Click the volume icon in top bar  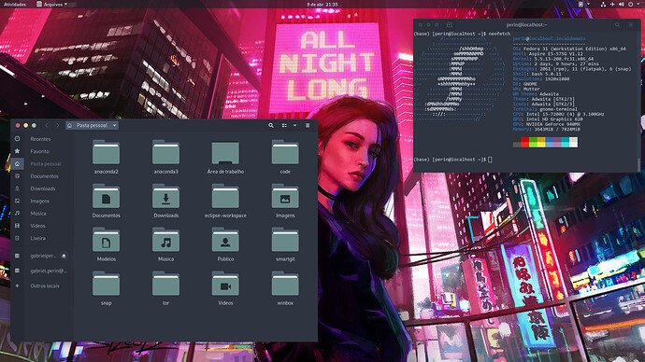tap(621, 4)
